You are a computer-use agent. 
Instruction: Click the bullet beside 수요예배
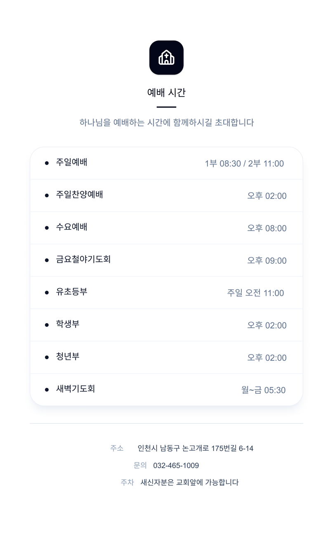pos(47,227)
